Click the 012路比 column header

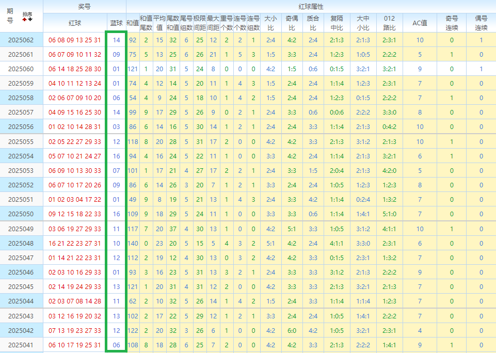point(390,23)
